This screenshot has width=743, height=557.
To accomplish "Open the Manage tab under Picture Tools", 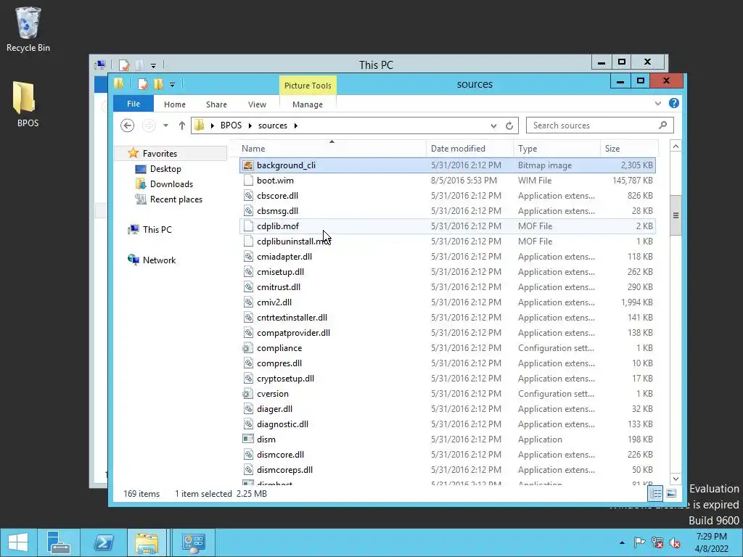I will [x=308, y=104].
